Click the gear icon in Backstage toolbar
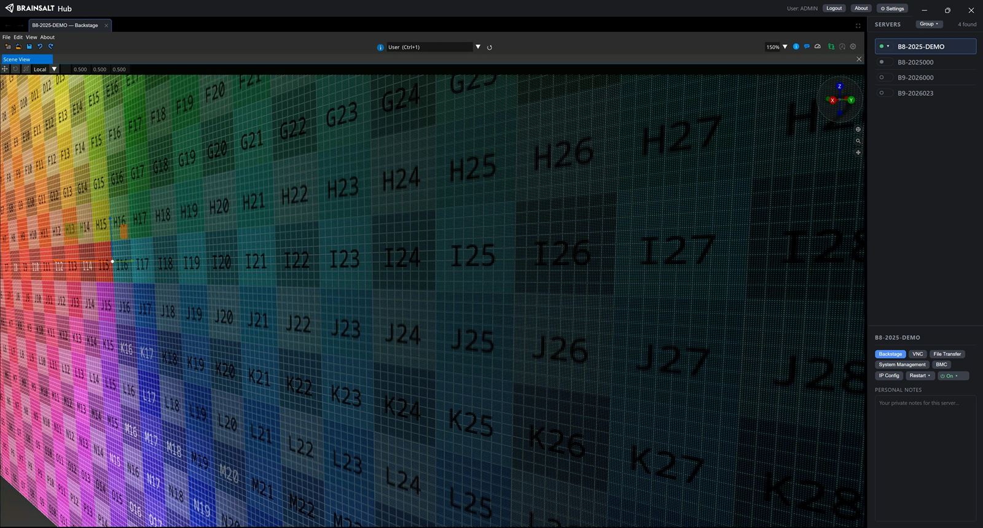 pos(853,47)
